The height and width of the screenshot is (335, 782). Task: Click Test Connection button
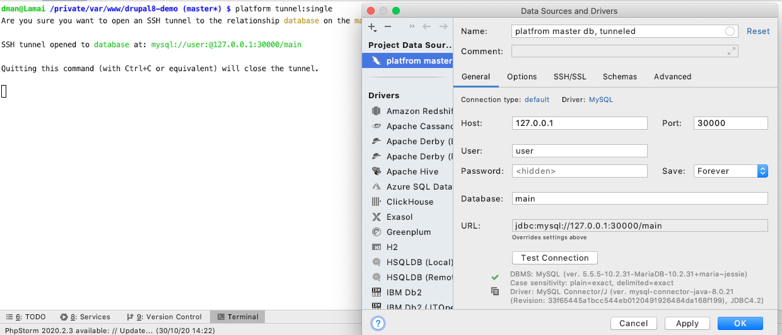click(555, 258)
